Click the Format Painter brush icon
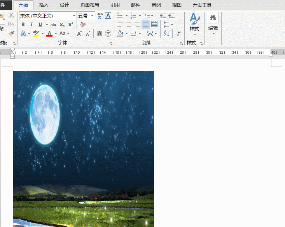Screen dimensions: 285x227 point(11,33)
